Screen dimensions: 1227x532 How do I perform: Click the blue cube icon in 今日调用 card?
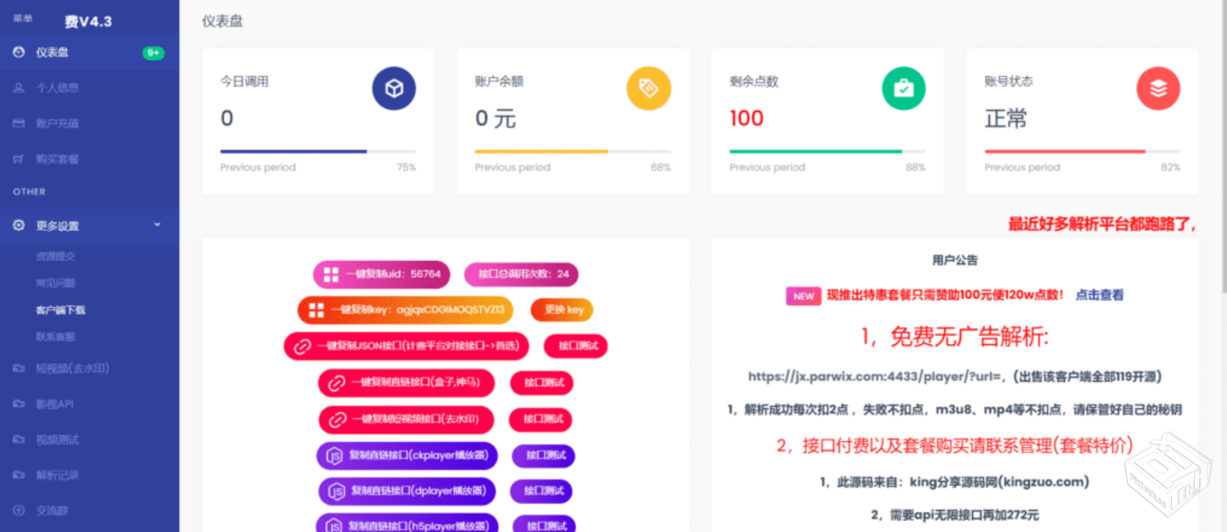coord(394,89)
